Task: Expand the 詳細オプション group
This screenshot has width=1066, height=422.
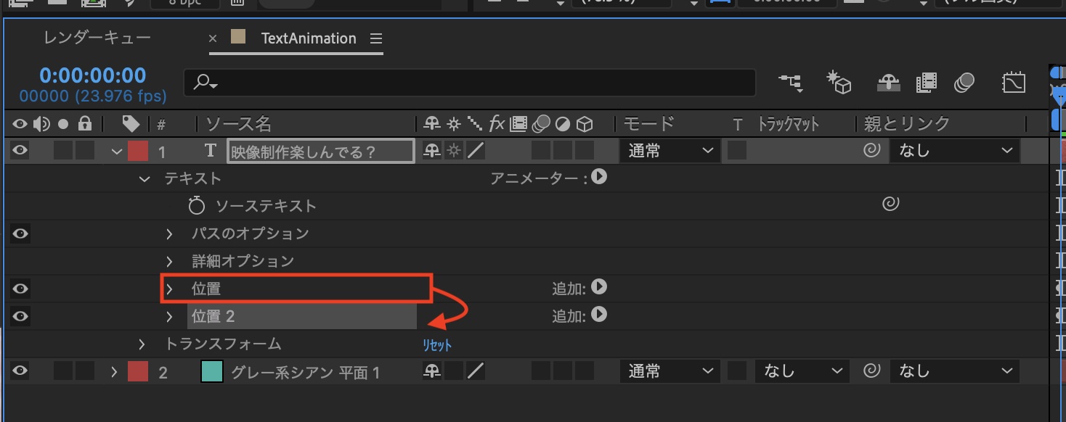Action: (x=169, y=261)
